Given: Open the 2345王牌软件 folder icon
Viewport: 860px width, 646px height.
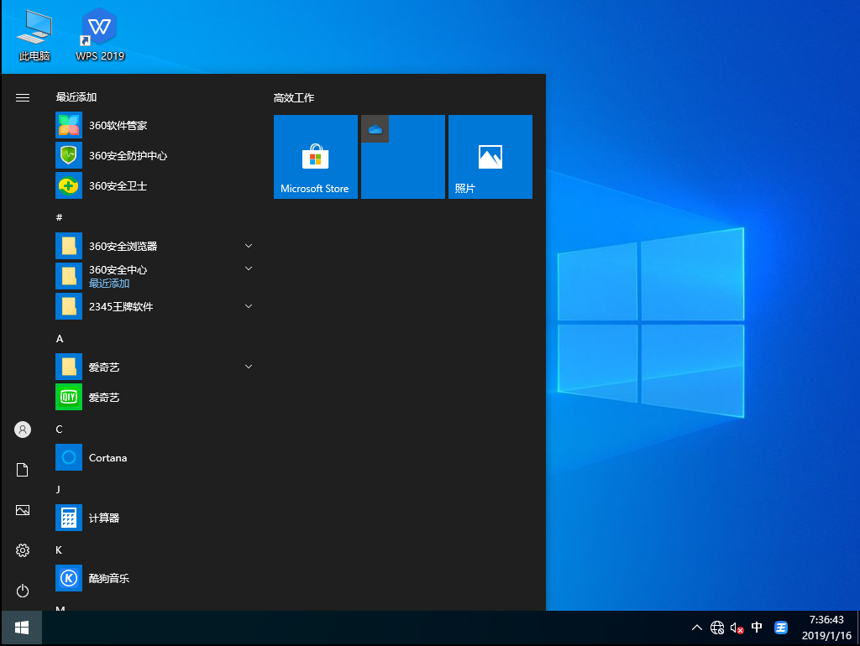Looking at the screenshot, I should (x=69, y=306).
